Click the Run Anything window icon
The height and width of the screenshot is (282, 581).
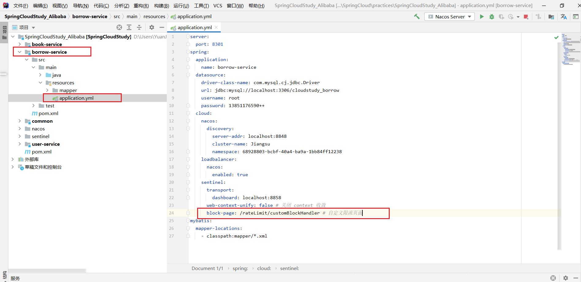575,17
